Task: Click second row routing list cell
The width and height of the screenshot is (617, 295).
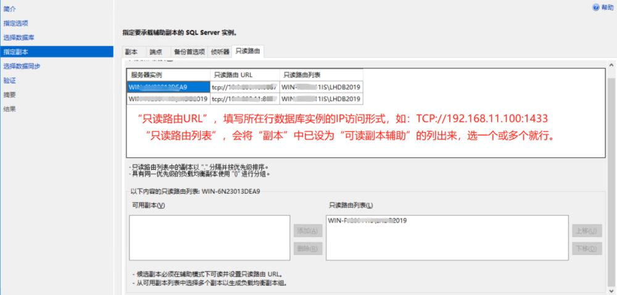Action: [321, 99]
